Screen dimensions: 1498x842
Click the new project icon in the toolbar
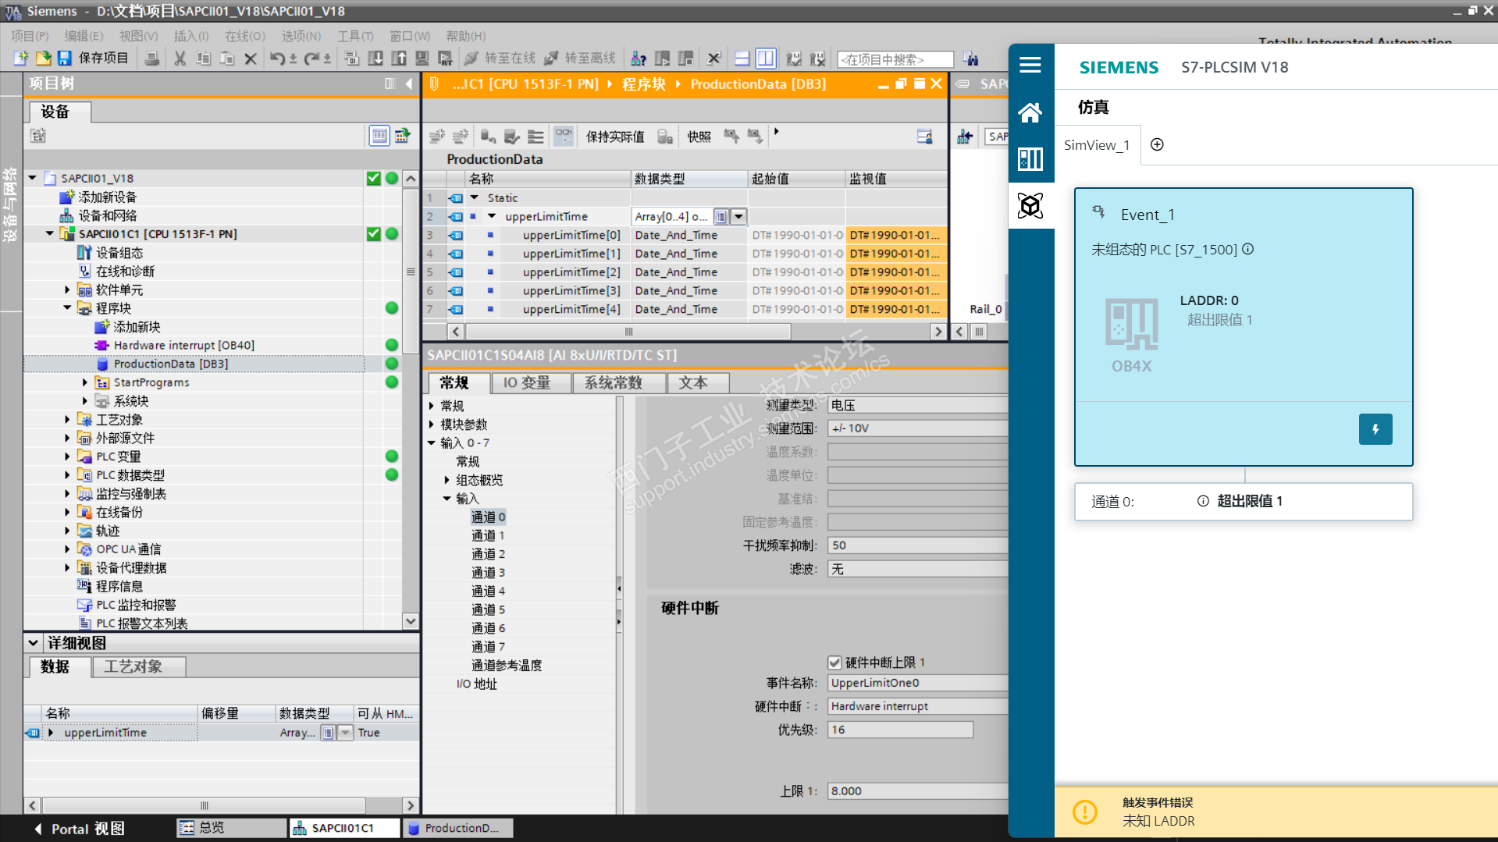click(x=21, y=59)
